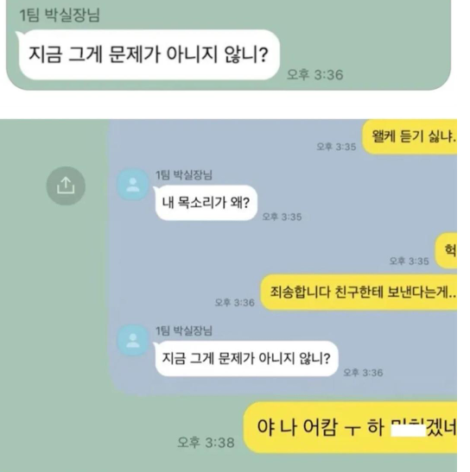Select the small white '지금 그게 문제가 아니지 않니?' bubble

[x=246, y=358]
